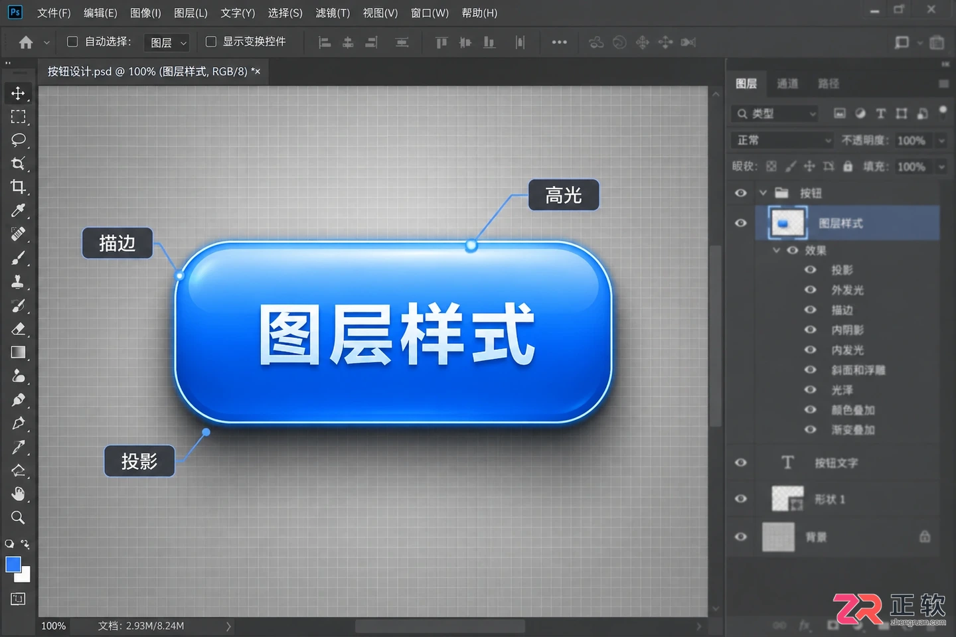Open the 图层 auto-select dropdown

coord(167,42)
